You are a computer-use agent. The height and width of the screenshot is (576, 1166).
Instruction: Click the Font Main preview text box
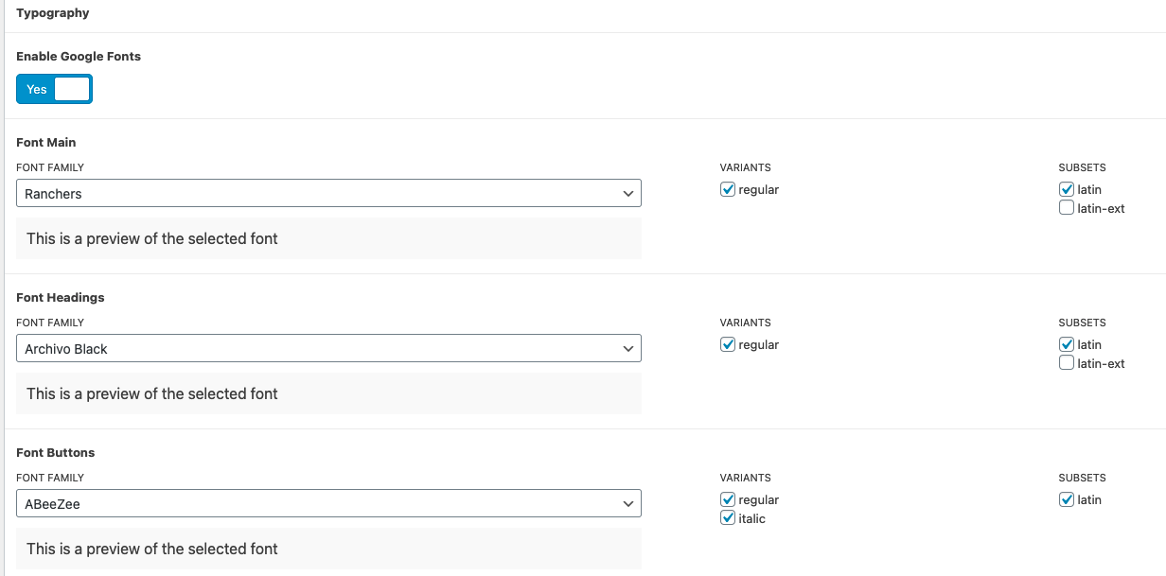point(328,238)
